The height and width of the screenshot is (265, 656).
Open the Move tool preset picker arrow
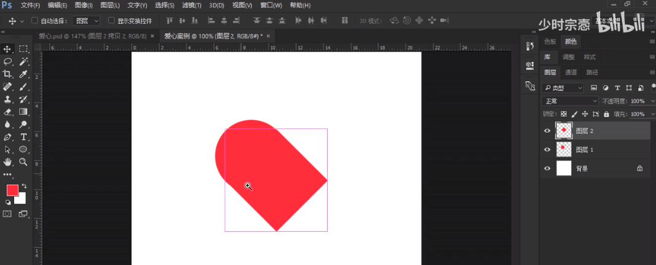[x=22, y=21]
